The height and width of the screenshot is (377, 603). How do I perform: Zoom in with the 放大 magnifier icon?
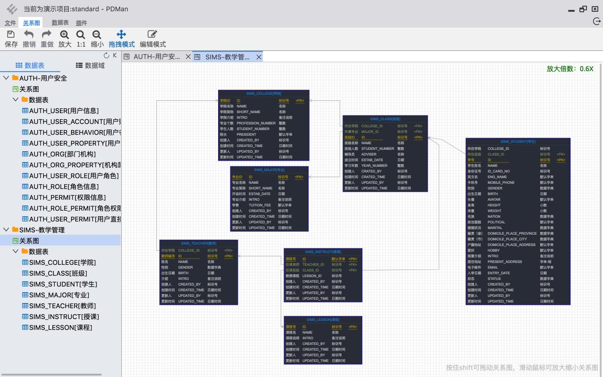pyautogui.click(x=65, y=38)
